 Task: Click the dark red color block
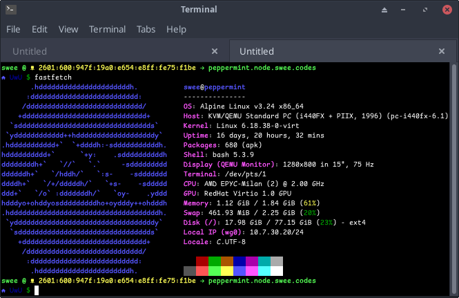coord(202,261)
